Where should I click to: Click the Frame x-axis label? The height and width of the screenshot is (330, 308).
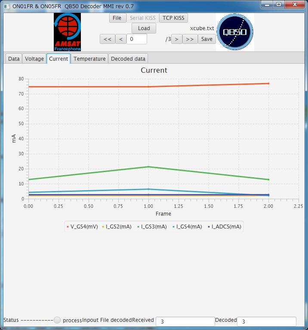tap(163, 214)
